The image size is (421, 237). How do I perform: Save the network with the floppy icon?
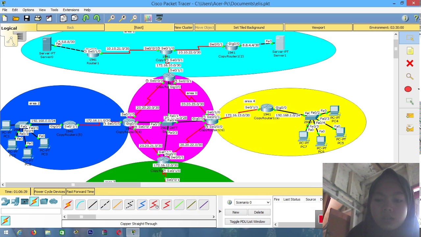coord(27,18)
